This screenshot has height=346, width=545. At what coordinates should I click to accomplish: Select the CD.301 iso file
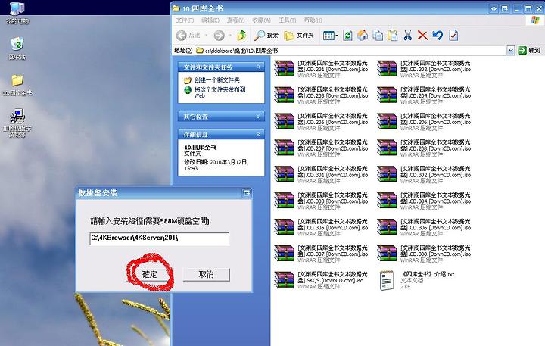tap(321, 174)
